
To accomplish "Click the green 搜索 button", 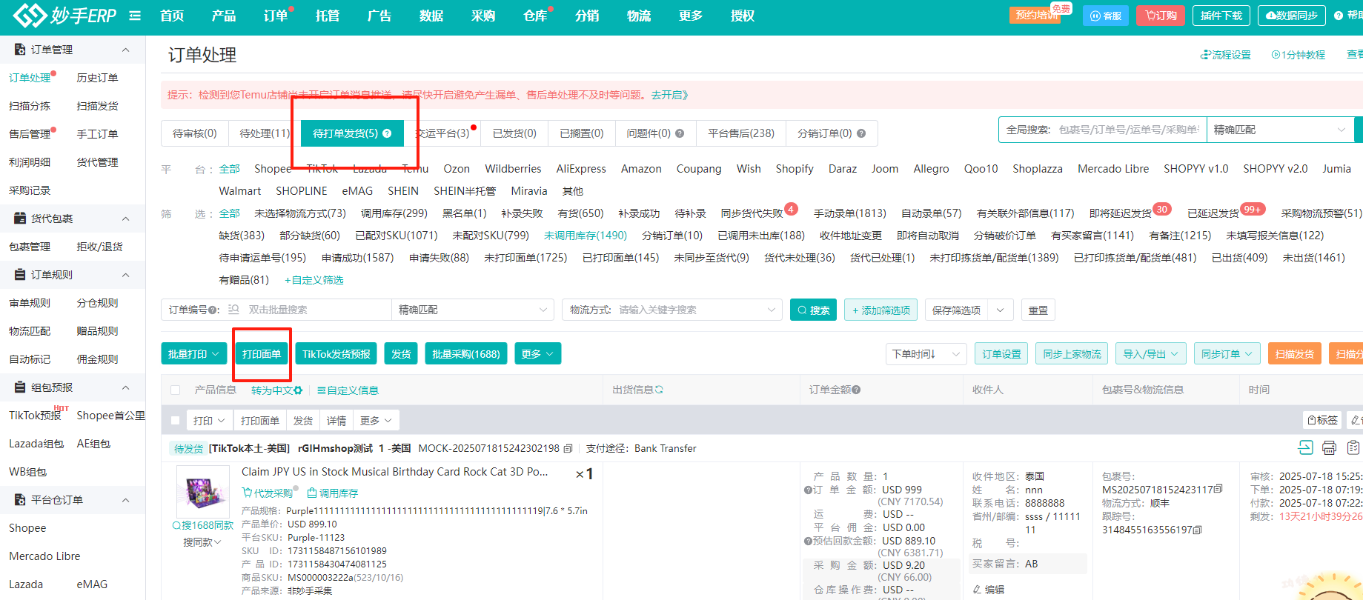I will pos(813,310).
